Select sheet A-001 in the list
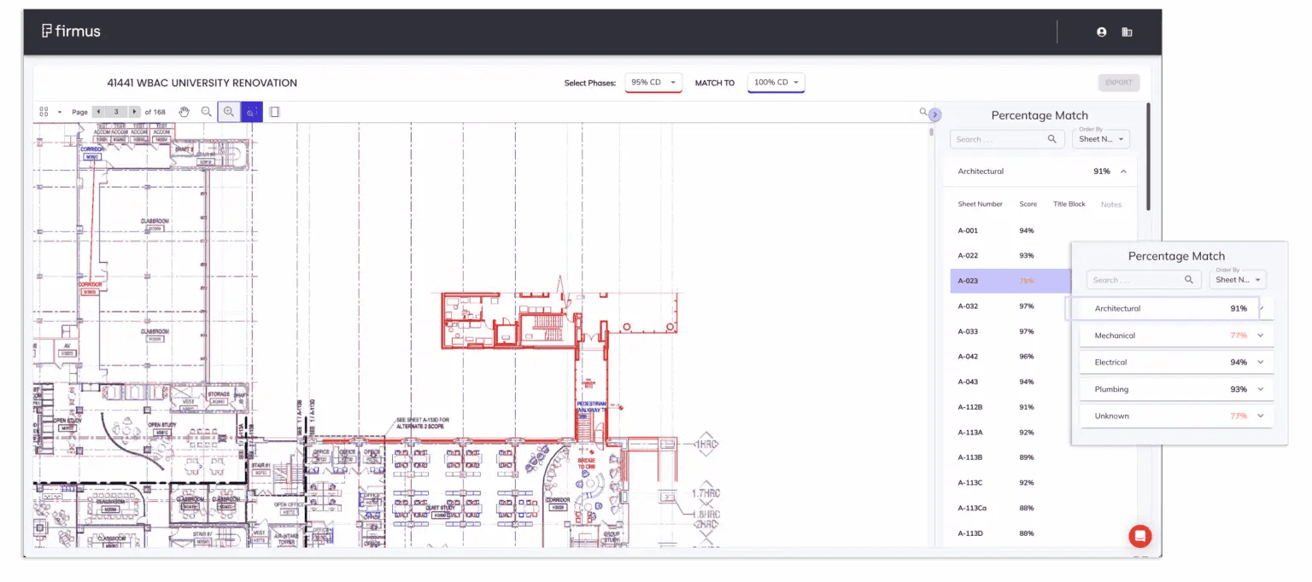 [x=967, y=230]
